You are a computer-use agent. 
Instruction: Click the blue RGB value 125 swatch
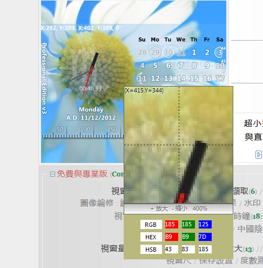click(x=205, y=224)
